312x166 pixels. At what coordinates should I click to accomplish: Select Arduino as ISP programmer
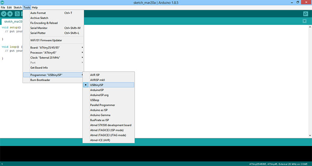click(x=109, y=110)
